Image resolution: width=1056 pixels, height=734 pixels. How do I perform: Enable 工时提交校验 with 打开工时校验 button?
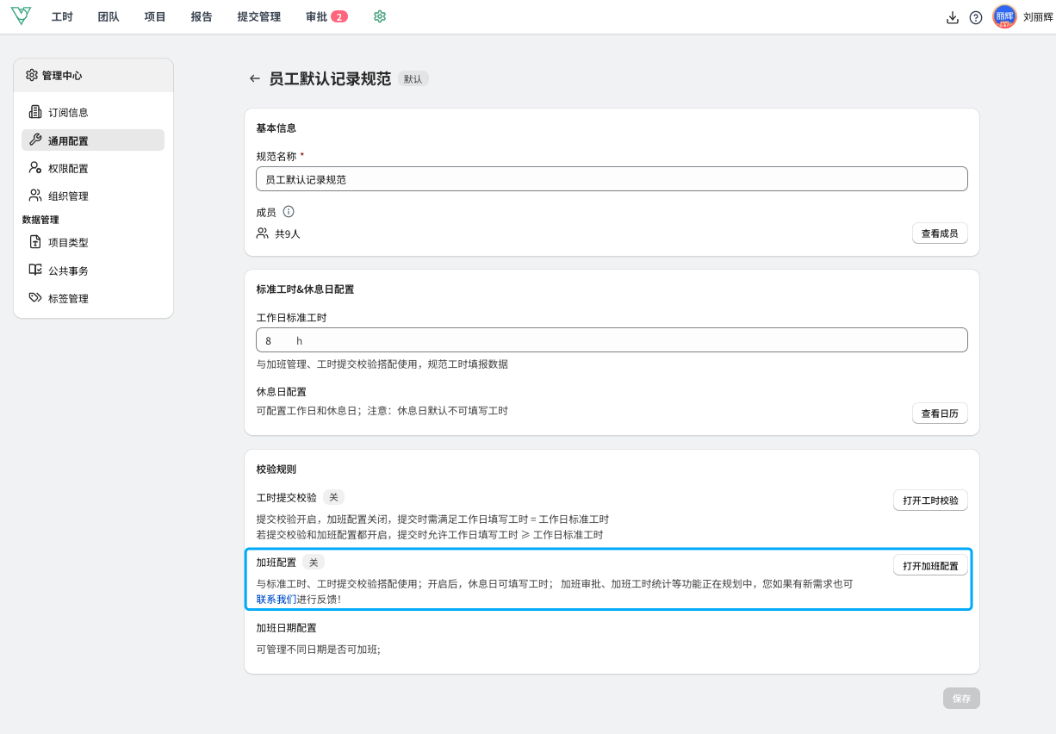pos(930,501)
